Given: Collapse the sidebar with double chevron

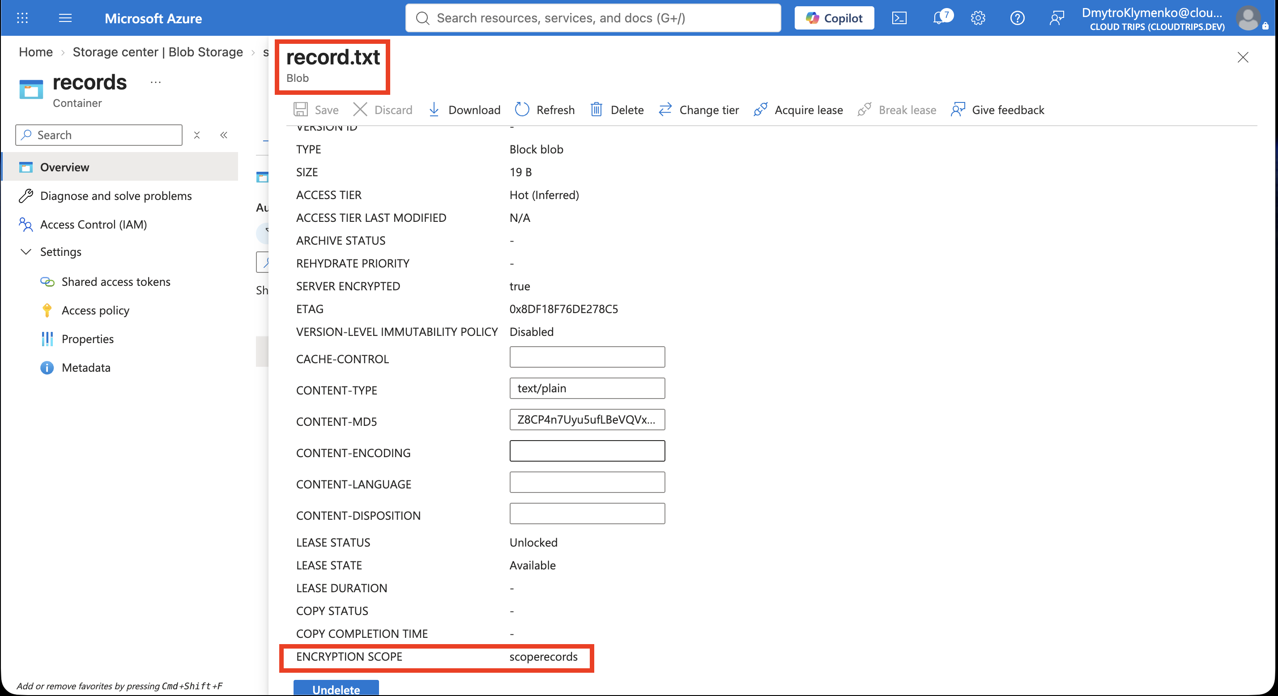Looking at the screenshot, I should coord(224,135).
